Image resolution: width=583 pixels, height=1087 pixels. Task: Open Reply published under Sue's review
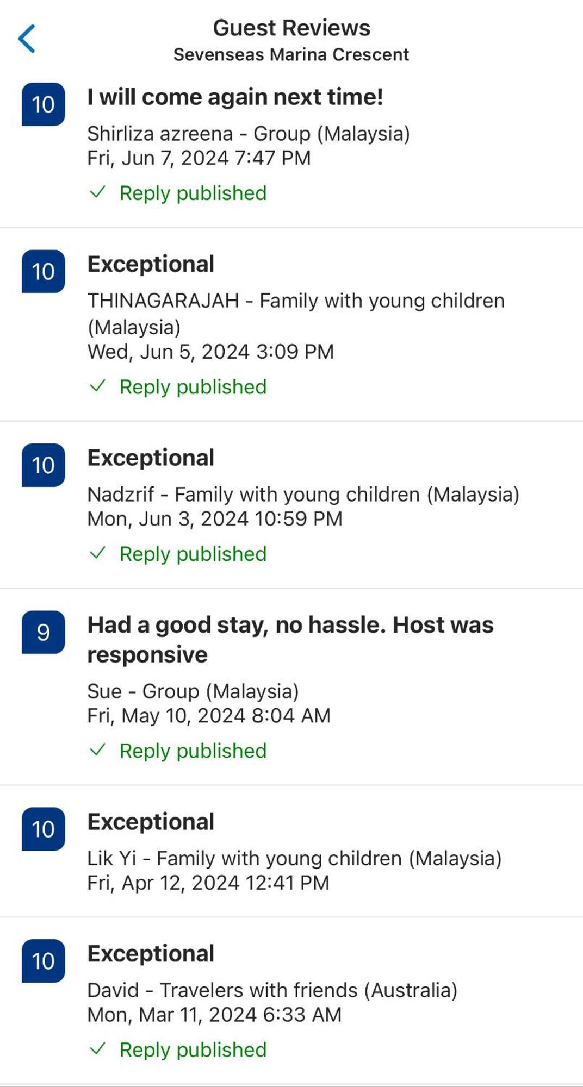click(193, 751)
